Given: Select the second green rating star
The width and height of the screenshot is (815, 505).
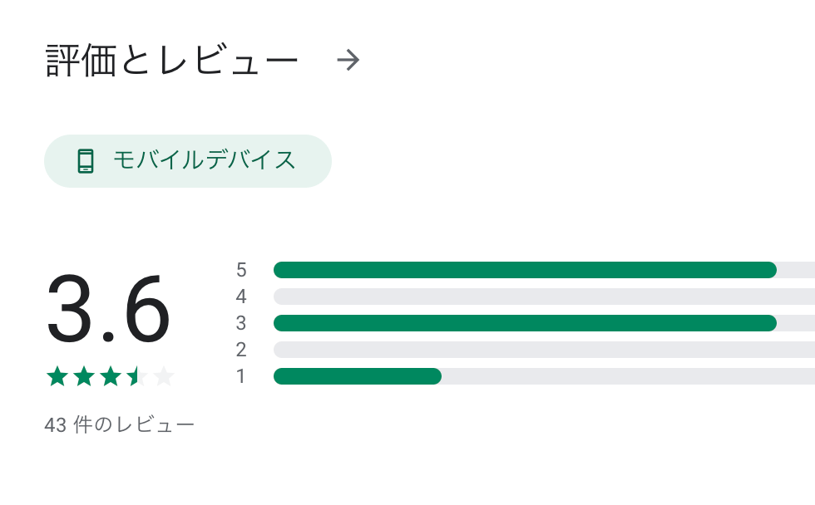Looking at the screenshot, I should coord(84,376).
